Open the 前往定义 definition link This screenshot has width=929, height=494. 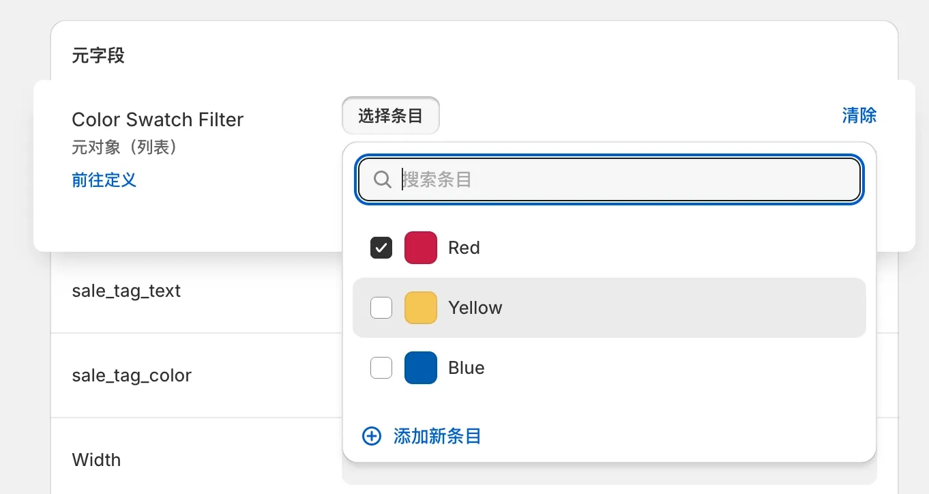[x=104, y=180]
